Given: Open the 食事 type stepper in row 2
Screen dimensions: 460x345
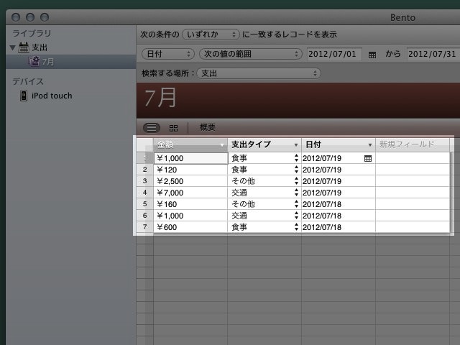Looking at the screenshot, I should (296, 170).
